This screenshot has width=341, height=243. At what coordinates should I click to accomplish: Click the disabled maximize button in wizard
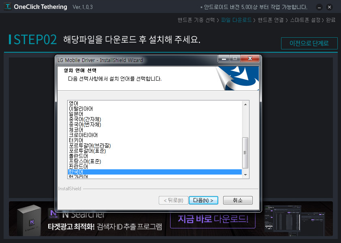click(235, 58)
